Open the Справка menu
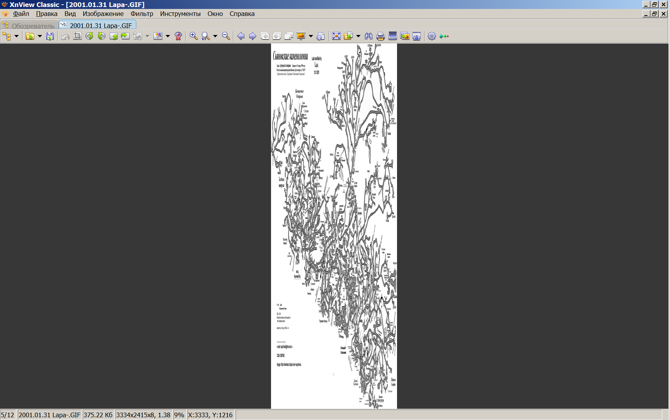The width and height of the screenshot is (670, 420). click(x=242, y=14)
